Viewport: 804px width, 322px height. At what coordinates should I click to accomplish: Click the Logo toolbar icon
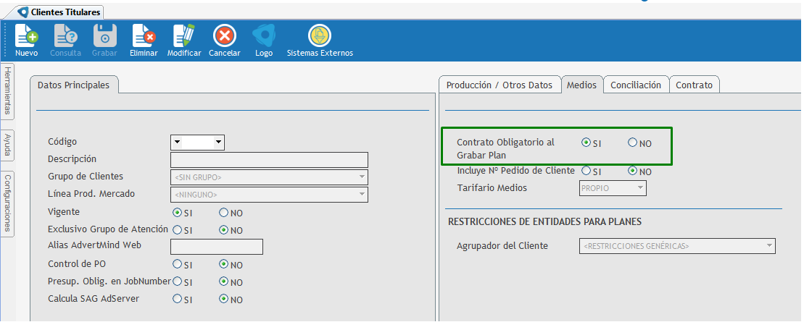[264, 36]
